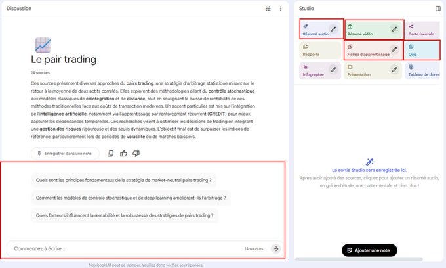Click the magic wand Studio output icon
This screenshot has width=446, height=268.
point(369,162)
